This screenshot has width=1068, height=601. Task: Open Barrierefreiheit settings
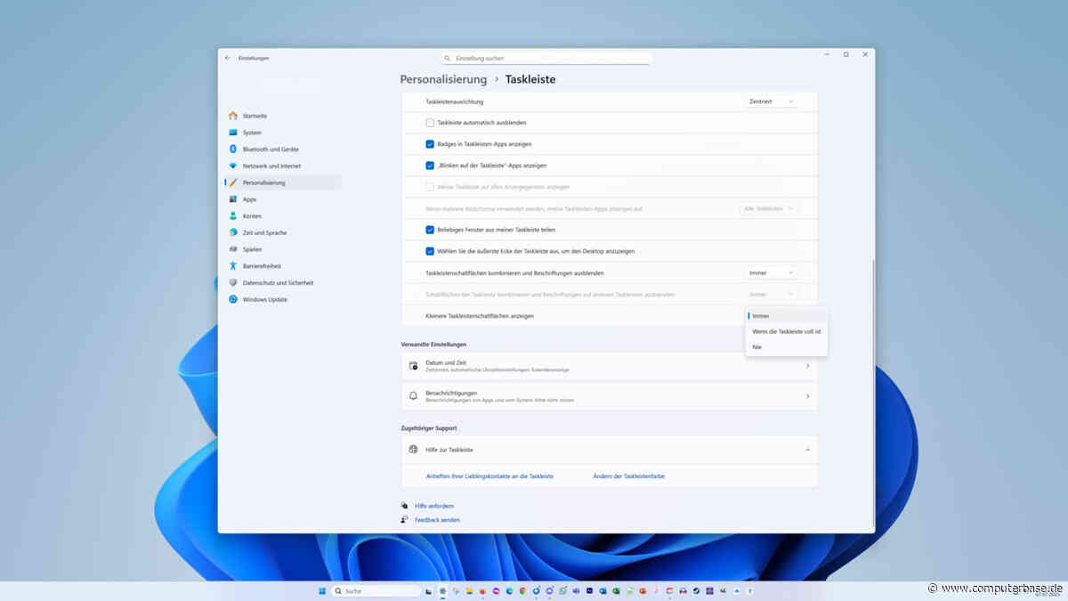coord(282,265)
